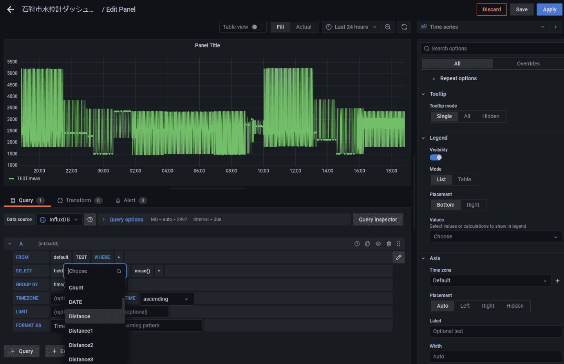
Task: Click the pencil icon to edit raw query
Action: click(398, 258)
